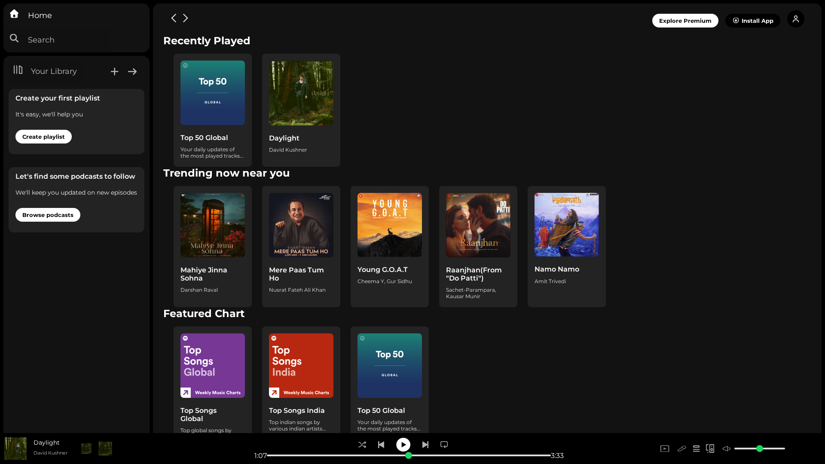The width and height of the screenshot is (825, 464).
Task: Click Daylight album art in player bar
Action: [x=15, y=449]
